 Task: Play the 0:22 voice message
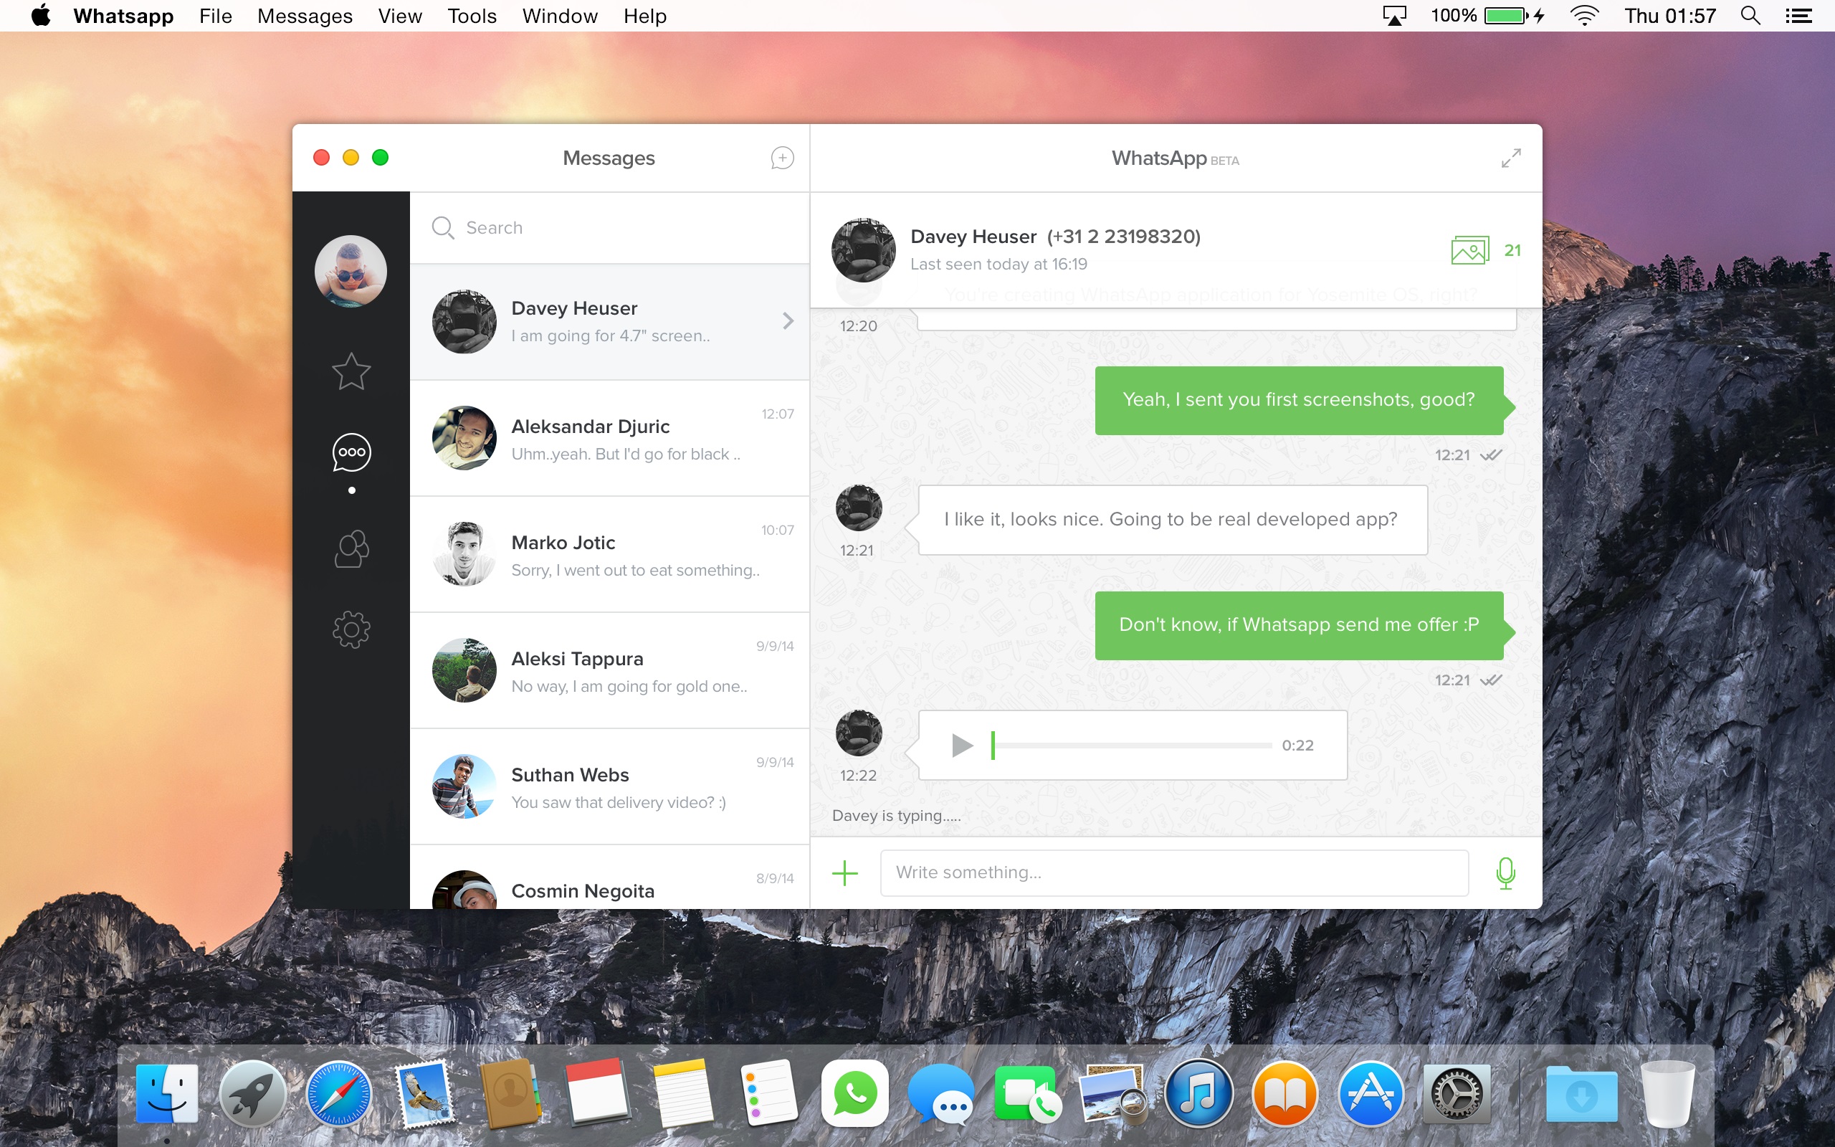click(961, 746)
